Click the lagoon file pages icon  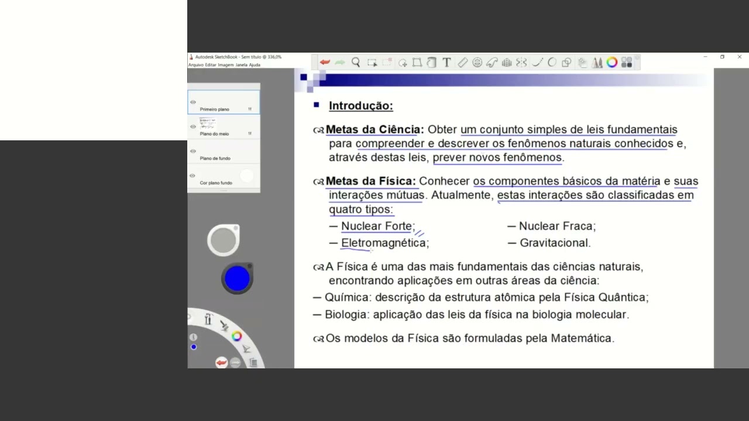[253, 363]
